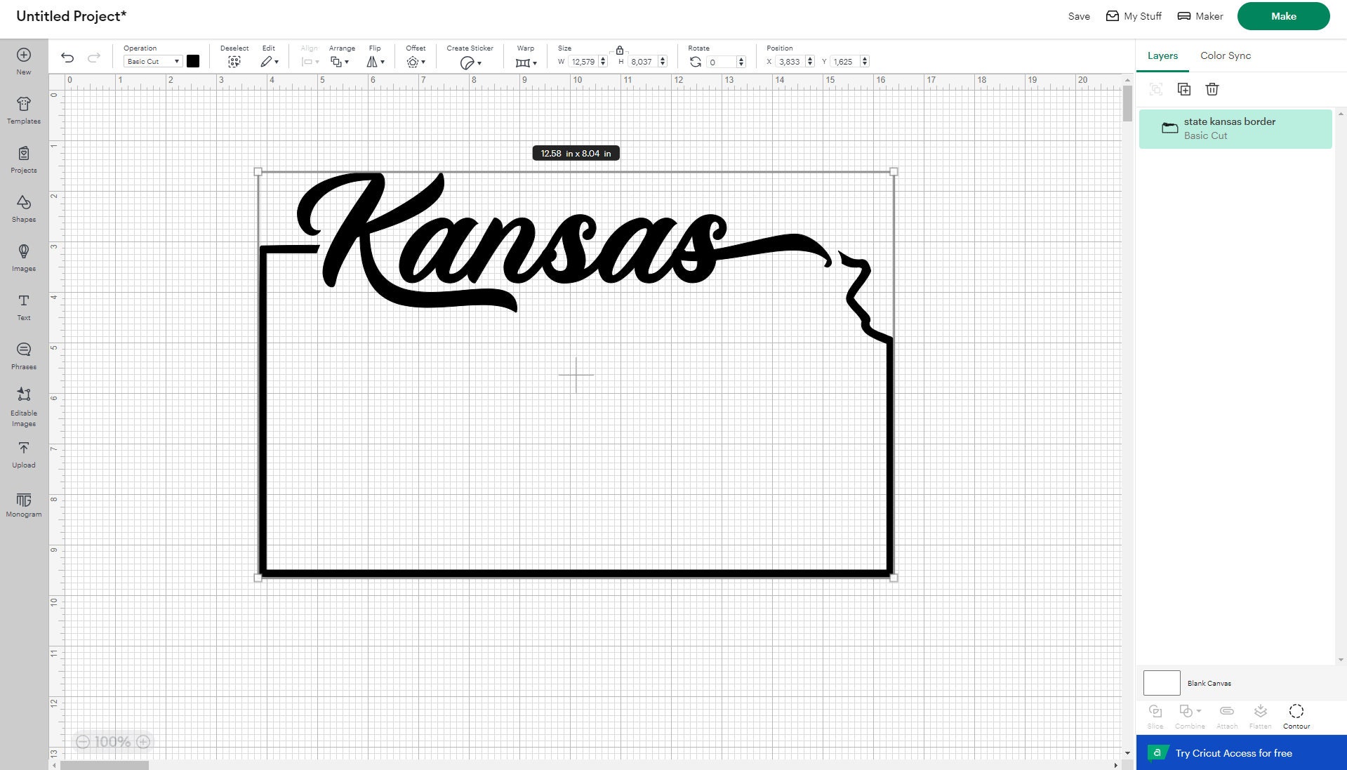Click the size lock to unlock proportions
Screen dimensions: 1347x770
point(619,50)
